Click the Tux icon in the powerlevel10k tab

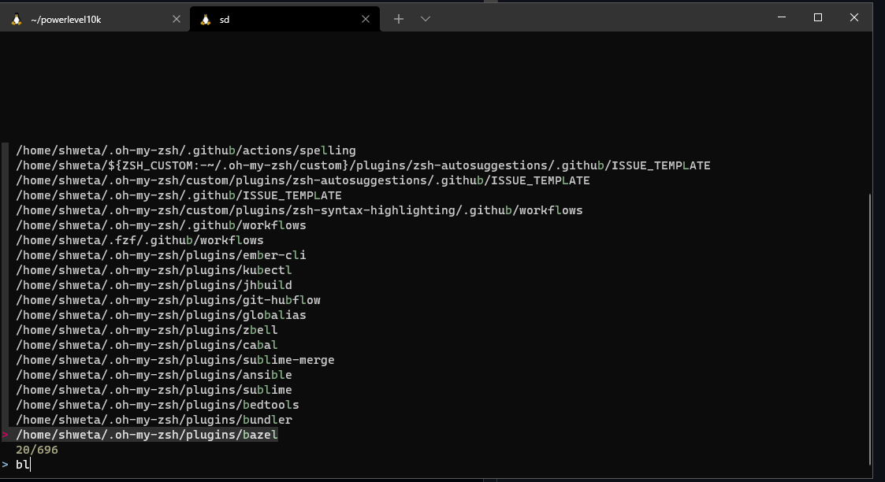coord(16,20)
